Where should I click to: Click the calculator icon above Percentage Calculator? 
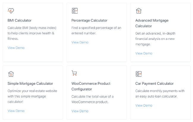pos(75,11)
